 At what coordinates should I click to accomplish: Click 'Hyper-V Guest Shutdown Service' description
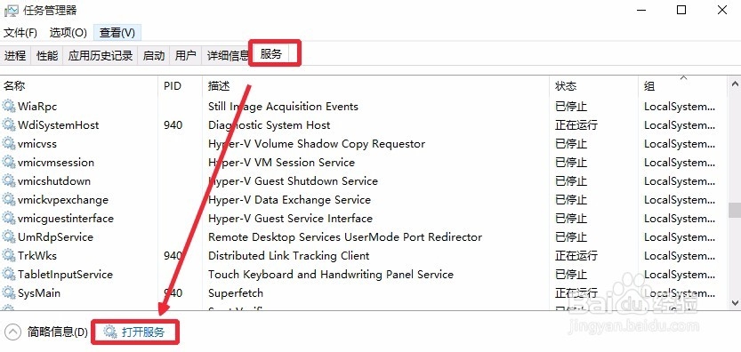point(293,181)
